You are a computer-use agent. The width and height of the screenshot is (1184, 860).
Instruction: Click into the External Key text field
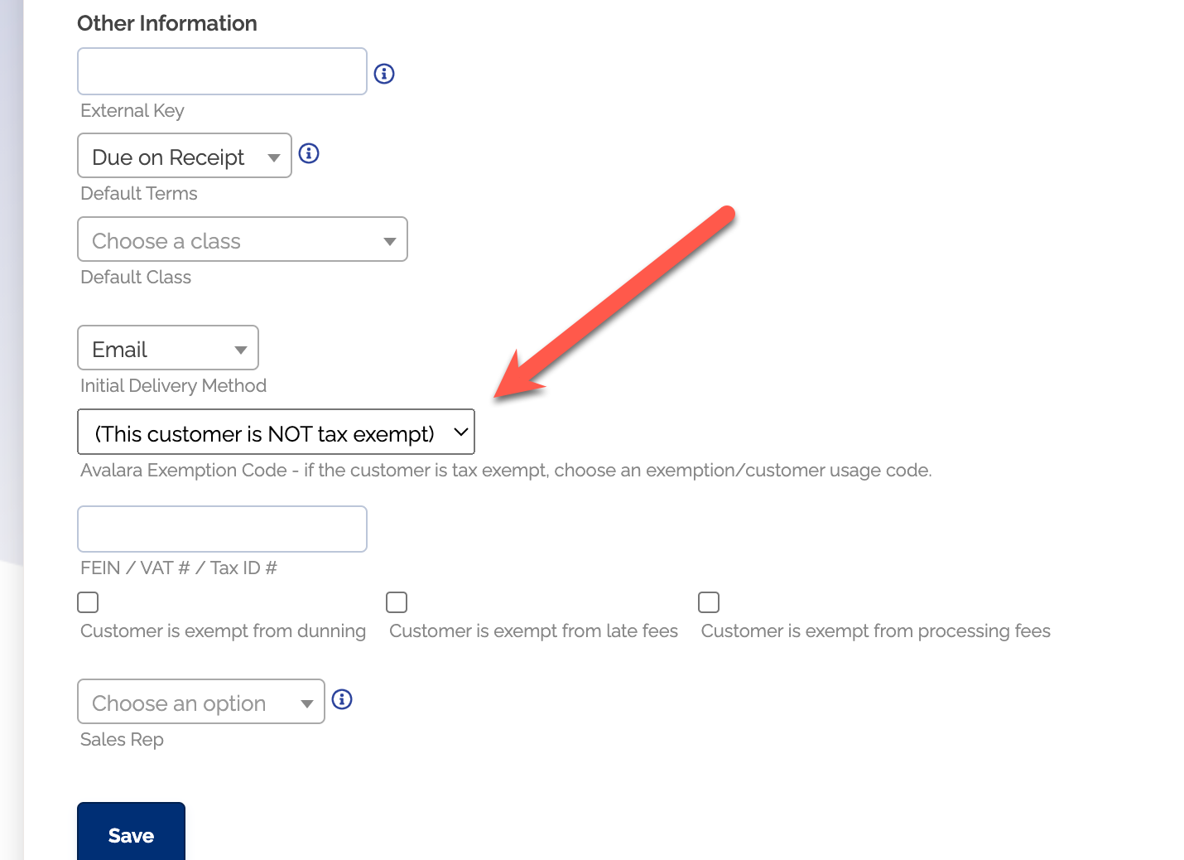click(x=222, y=72)
